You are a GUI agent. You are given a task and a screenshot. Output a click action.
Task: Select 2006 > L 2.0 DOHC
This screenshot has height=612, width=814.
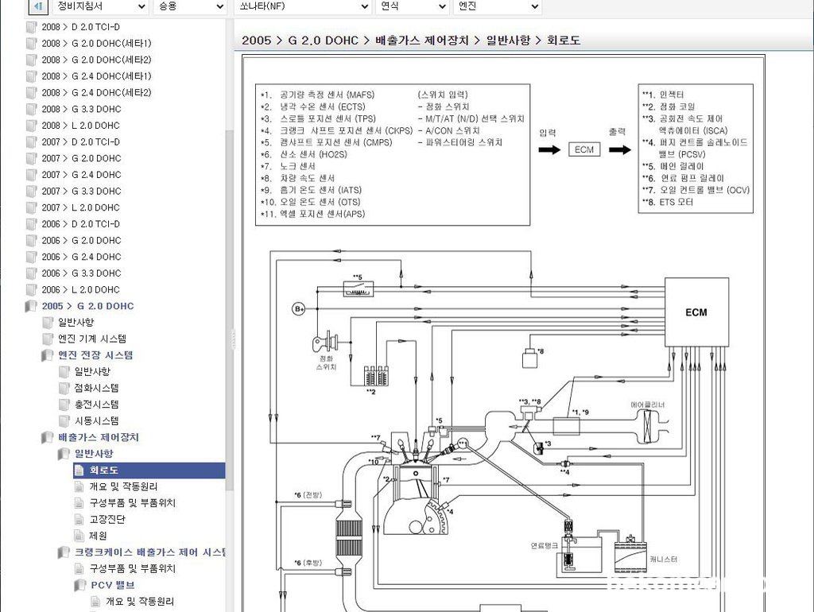pyautogui.click(x=80, y=289)
